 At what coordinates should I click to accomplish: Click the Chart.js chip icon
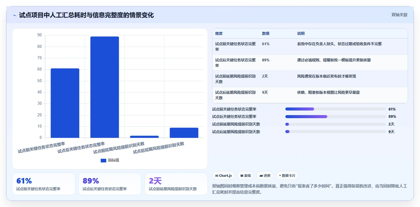(217, 176)
